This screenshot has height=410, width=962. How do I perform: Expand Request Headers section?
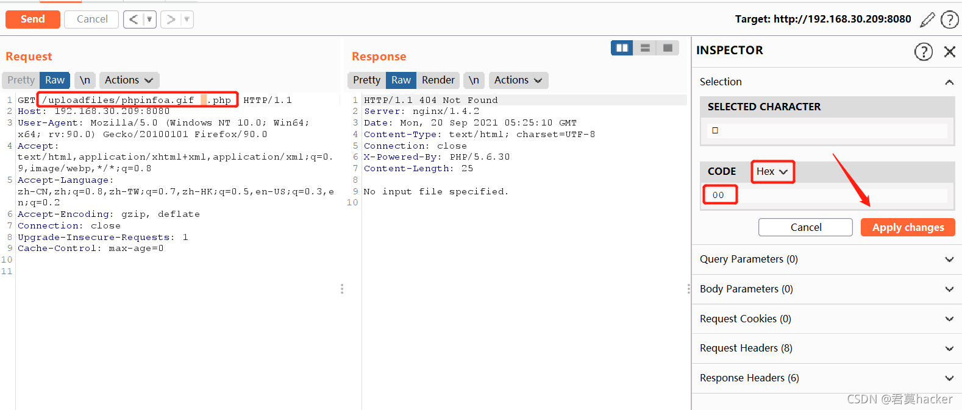point(827,348)
